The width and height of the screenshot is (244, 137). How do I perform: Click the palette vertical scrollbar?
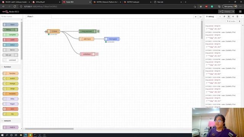(x=22, y=40)
